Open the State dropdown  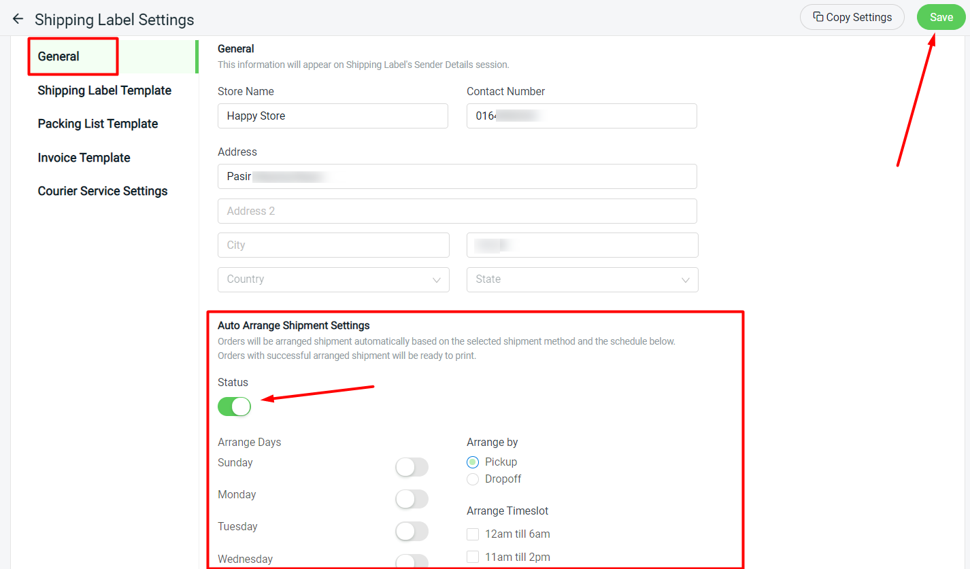point(582,279)
